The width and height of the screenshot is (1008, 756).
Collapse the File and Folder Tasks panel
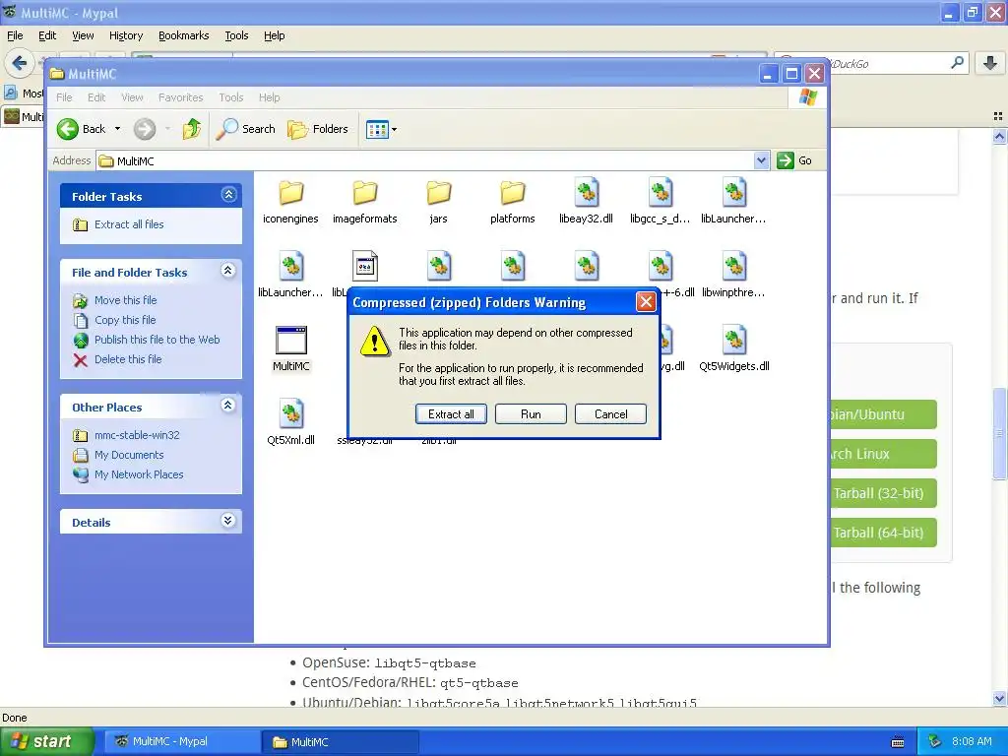(x=228, y=271)
